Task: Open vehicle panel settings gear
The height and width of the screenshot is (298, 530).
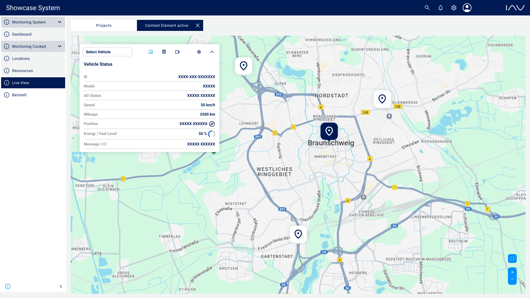Action: [199, 52]
